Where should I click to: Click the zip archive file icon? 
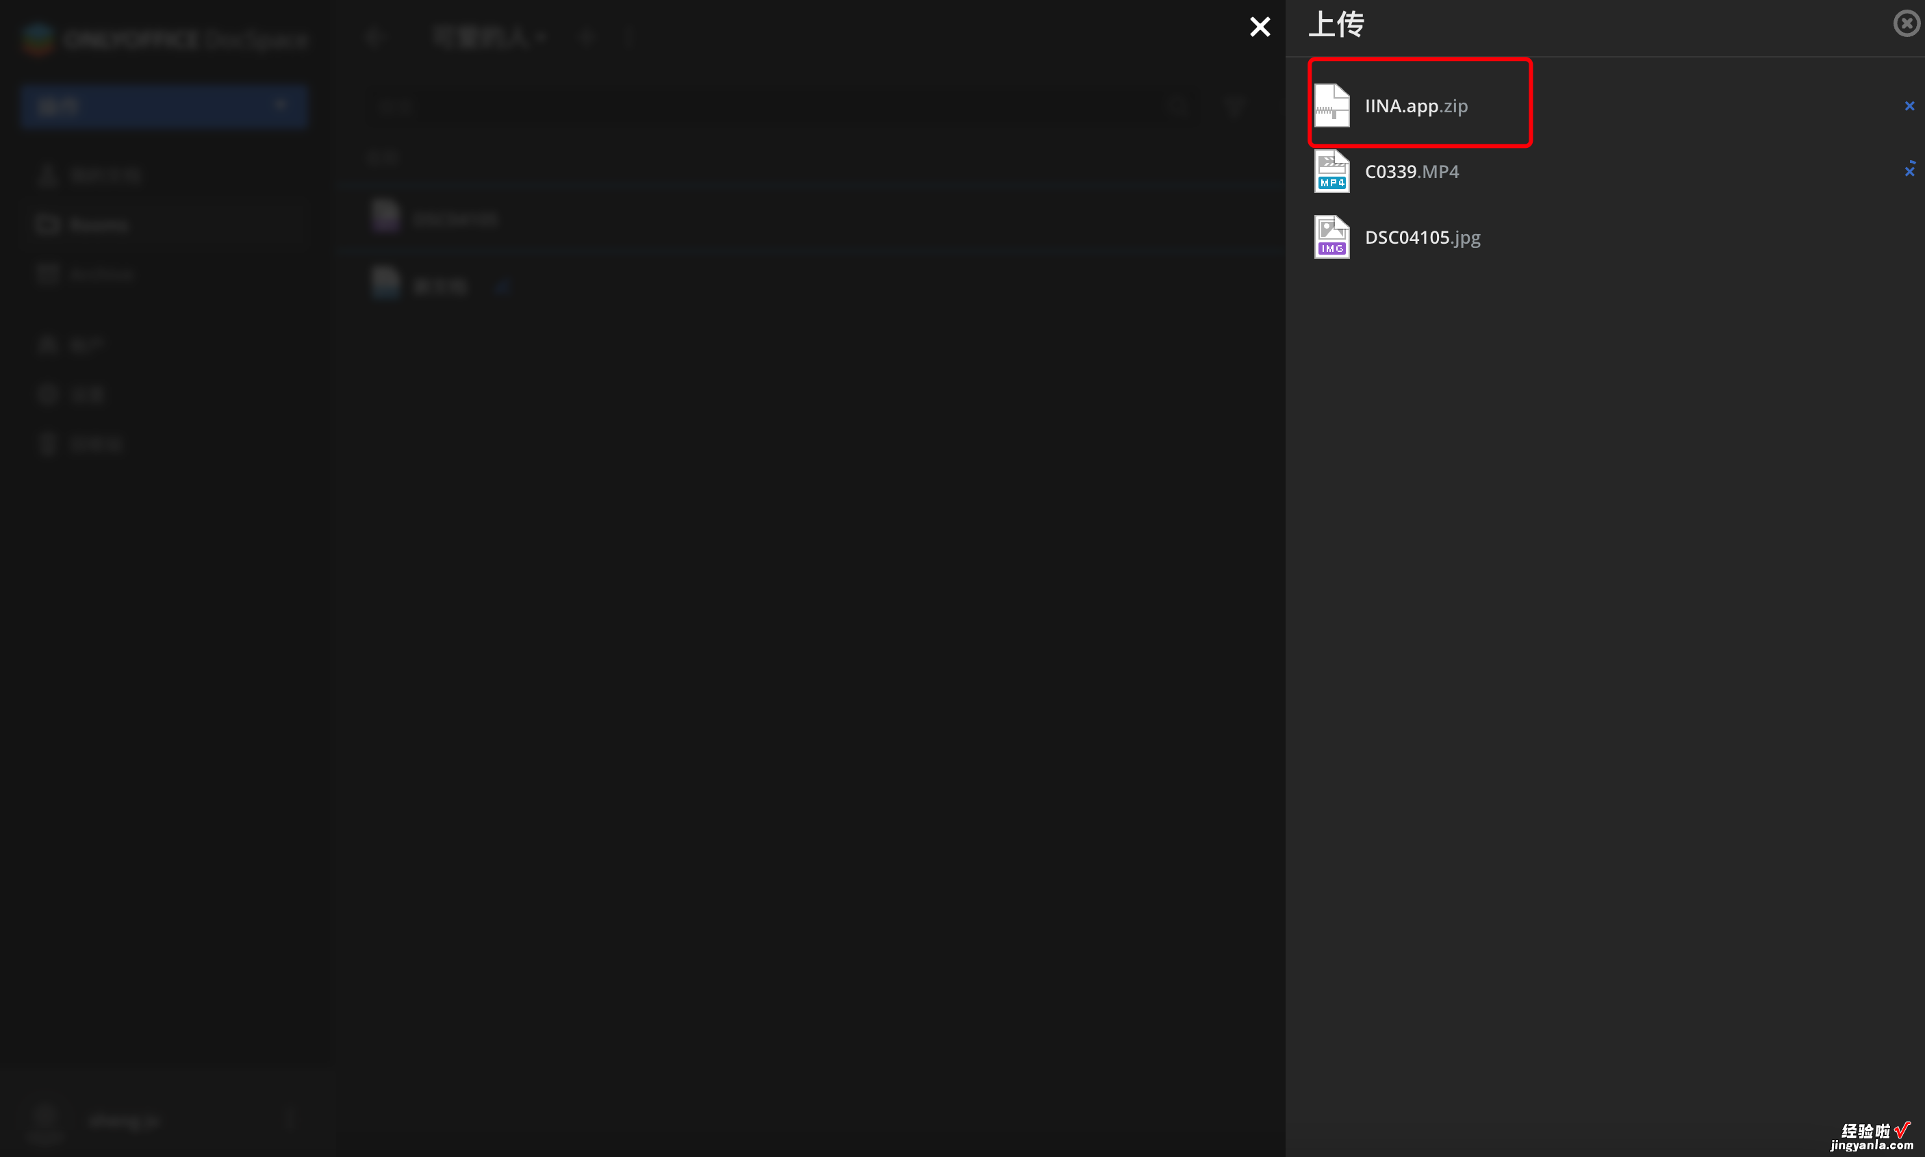click(1331, 105)
